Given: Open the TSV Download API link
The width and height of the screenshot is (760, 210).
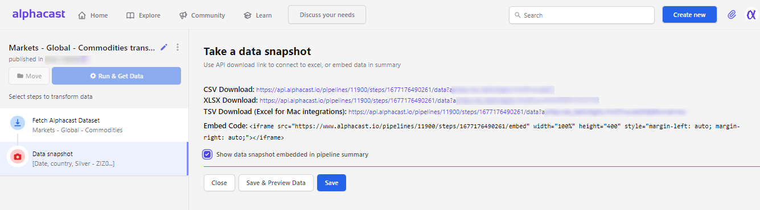Looking at the screenshot, I should point(517,112).
